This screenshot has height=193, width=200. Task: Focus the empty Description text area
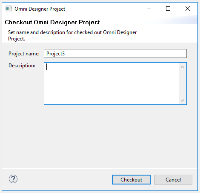coord(111,84)
